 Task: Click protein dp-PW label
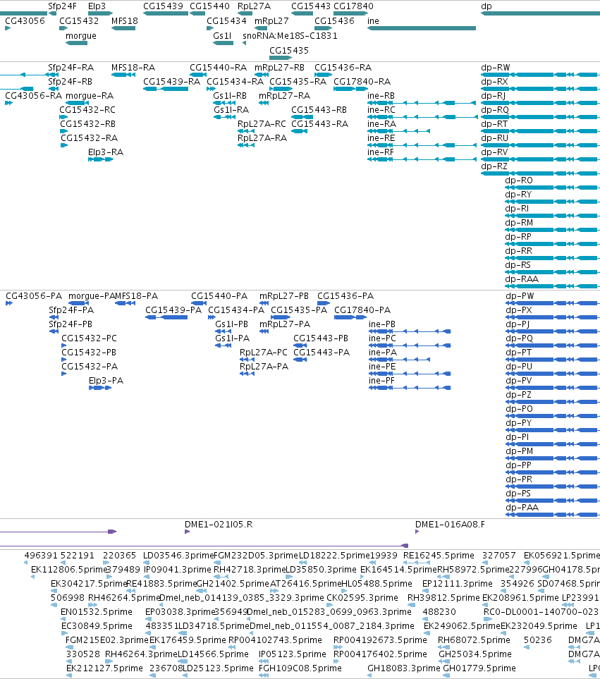(520, 295)
